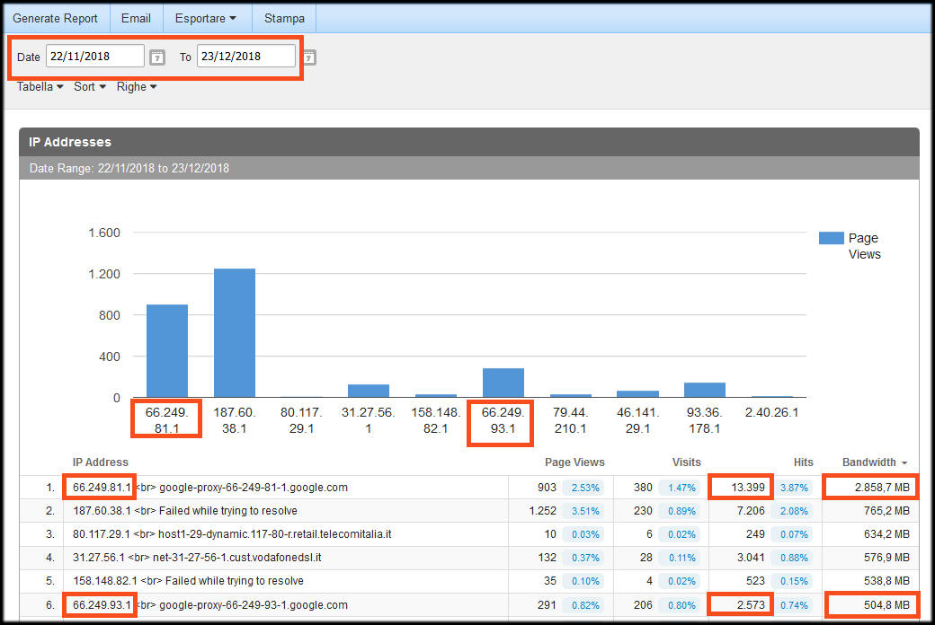Click the 2.858,7 MB bandwidth cell
The width and height of the screenshot is (935, 625).
point(882,488)
